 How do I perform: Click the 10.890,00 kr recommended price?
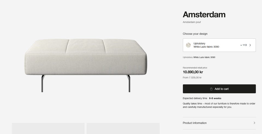193,72
